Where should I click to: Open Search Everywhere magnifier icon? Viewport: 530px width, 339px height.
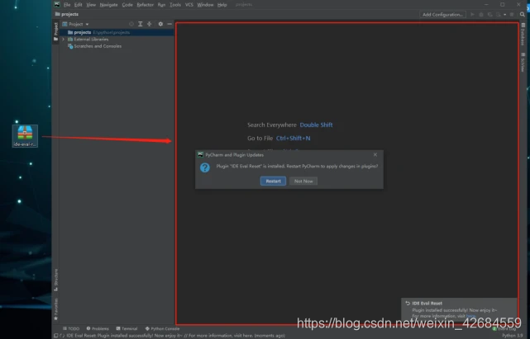pos(523,15)
